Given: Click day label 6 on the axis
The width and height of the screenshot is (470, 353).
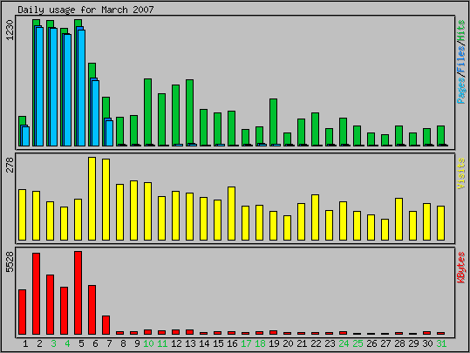Looking at the screenshot, I should (x=95, y=343).
